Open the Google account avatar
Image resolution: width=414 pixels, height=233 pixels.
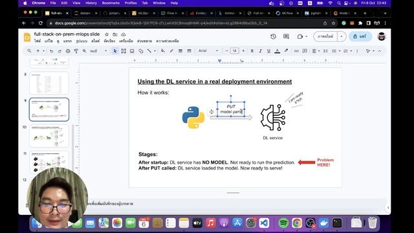click(382, 36)
